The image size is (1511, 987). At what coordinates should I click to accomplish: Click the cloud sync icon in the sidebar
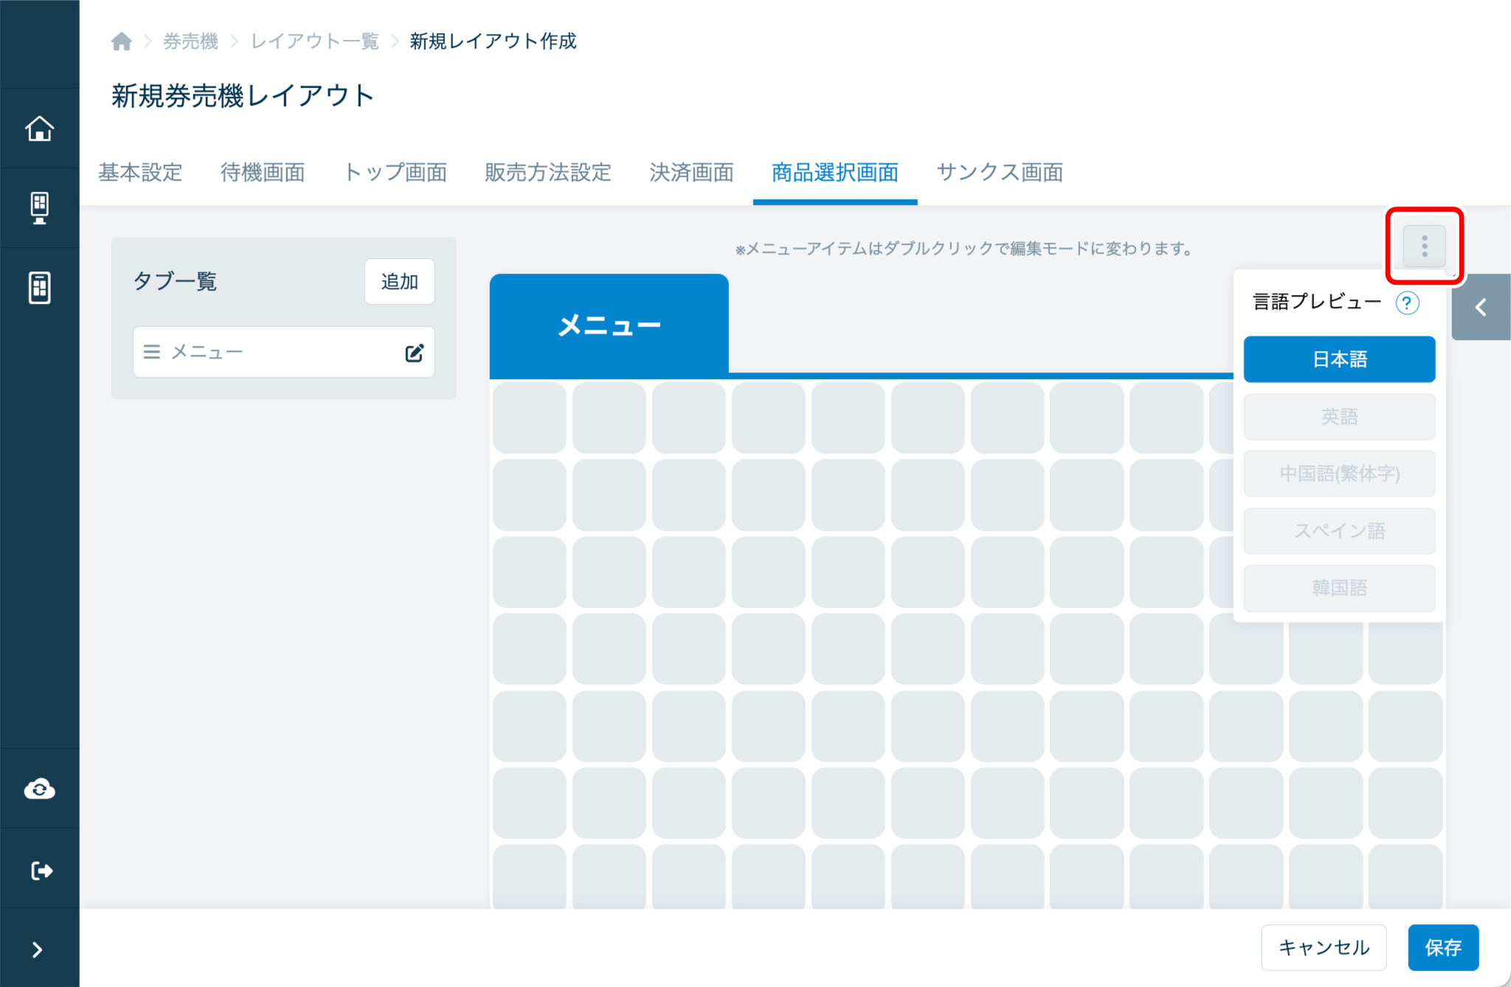pyautogui.click(x=40, y=789)
